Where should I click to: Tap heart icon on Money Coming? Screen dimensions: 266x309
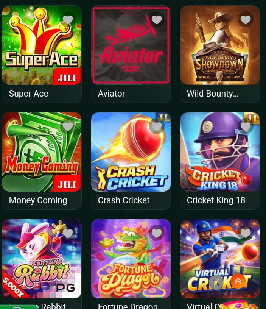(x=68, y=126)
